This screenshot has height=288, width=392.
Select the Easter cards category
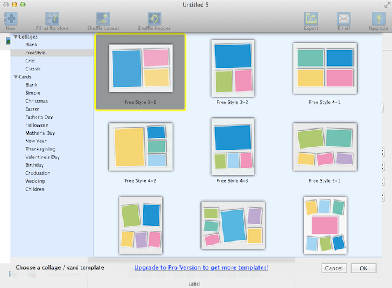tap(32, 109)
